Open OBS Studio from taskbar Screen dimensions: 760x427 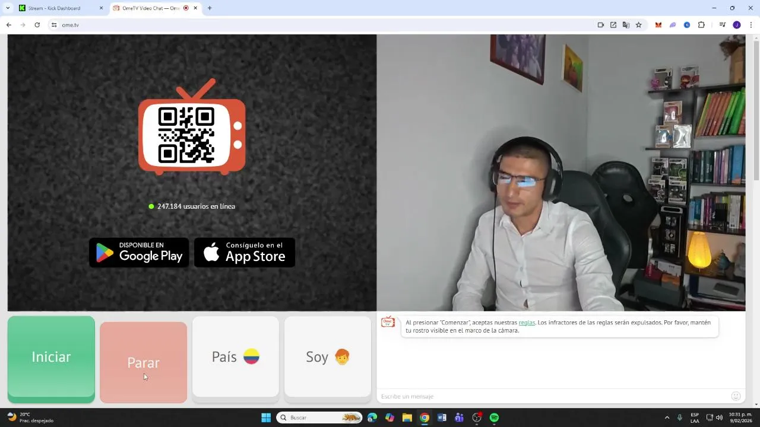[x=477, y=418]
